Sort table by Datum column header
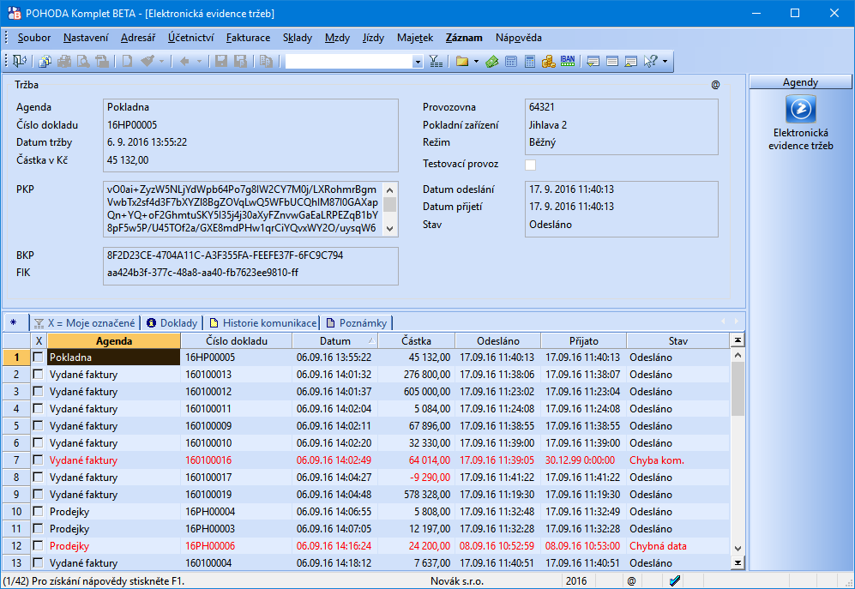Viewport: 855px width, 589px height. tap(335, 341)
